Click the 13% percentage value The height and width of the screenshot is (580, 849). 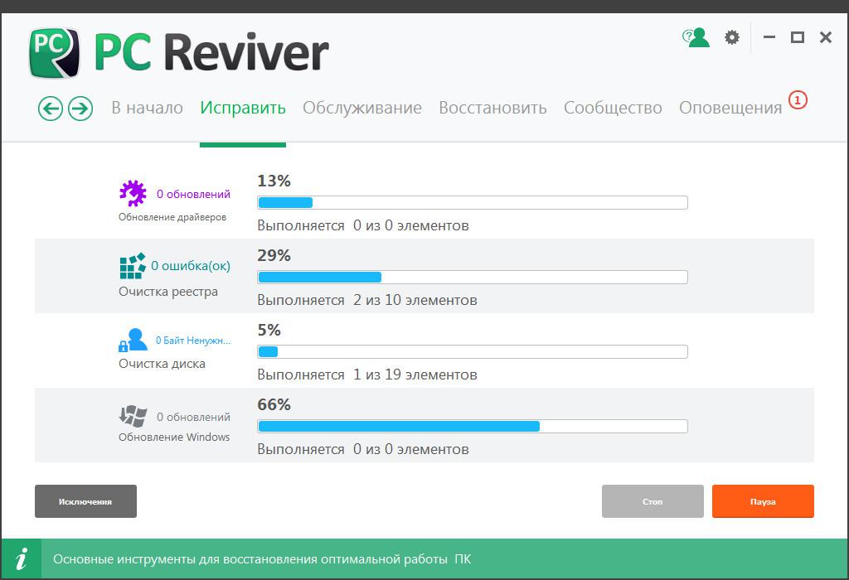274,181
